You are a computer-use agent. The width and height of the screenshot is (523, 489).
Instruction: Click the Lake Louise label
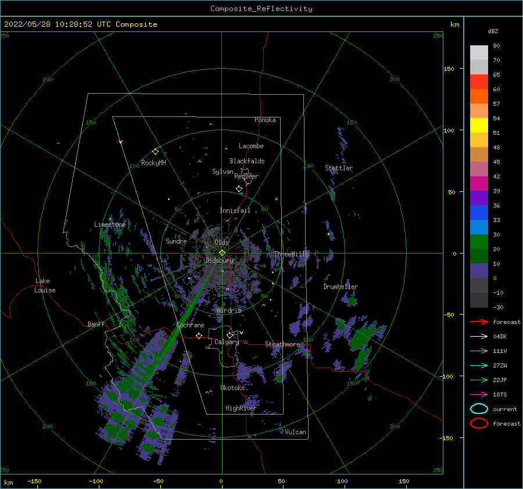point(45,285)
